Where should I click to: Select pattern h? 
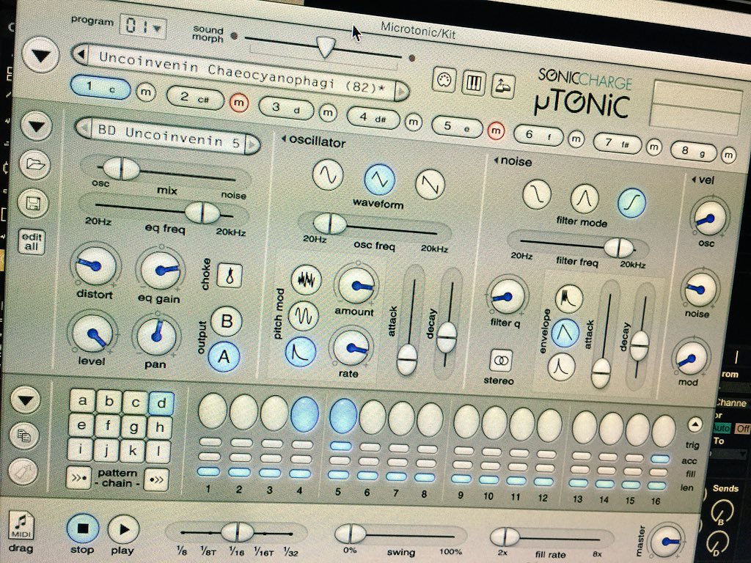(x=159, y=427)
